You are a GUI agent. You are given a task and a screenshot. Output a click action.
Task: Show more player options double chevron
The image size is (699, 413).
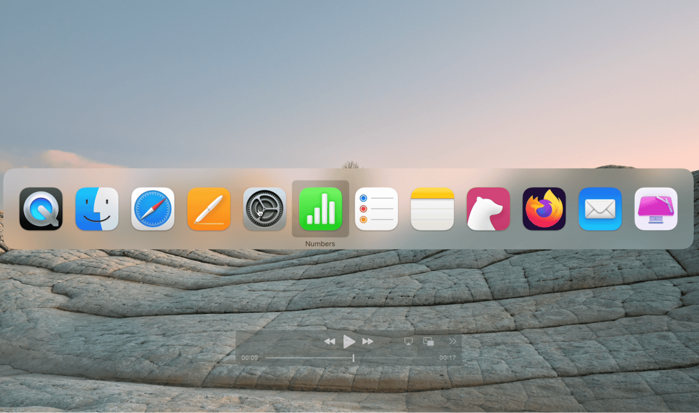(452, 341)
